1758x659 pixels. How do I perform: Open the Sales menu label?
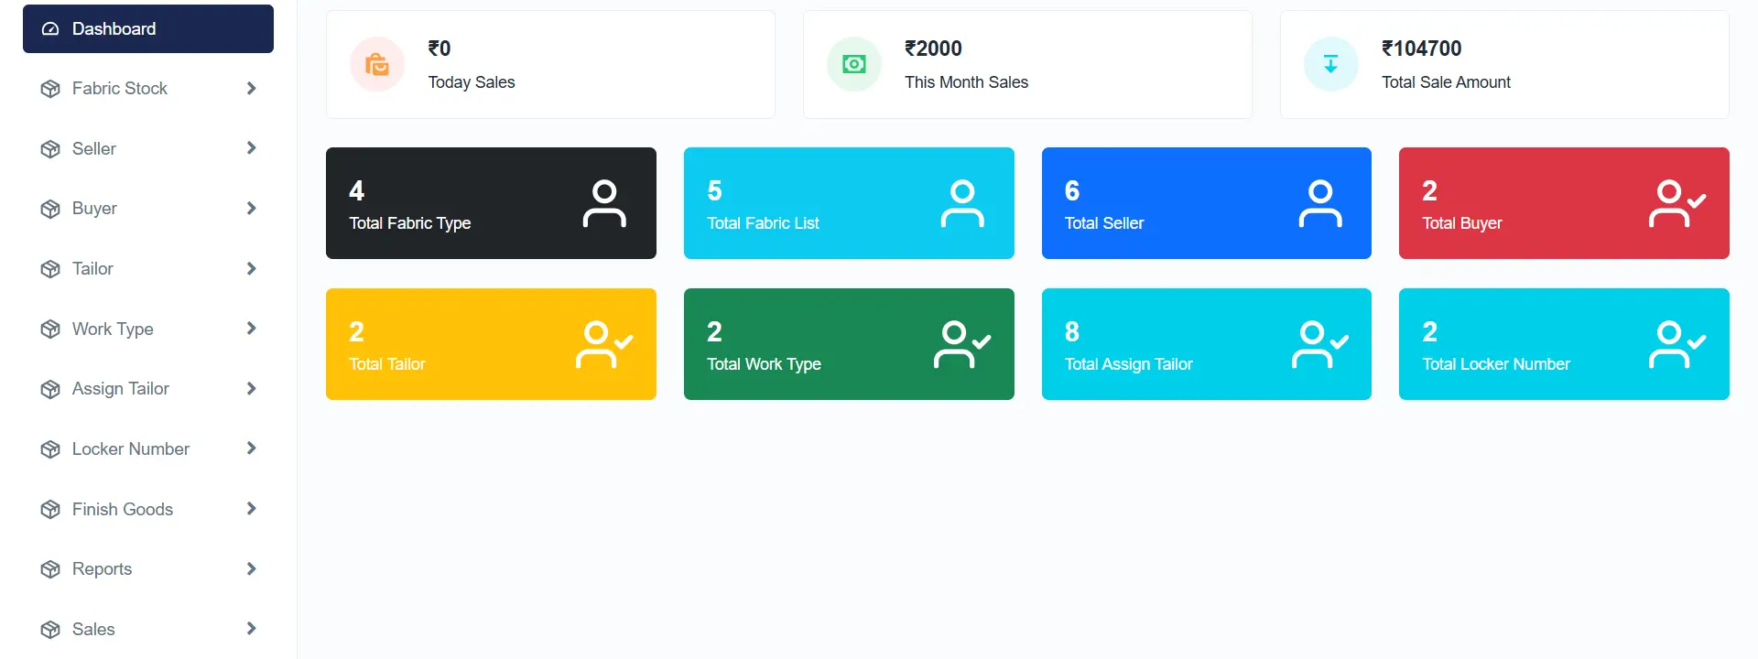[x=93, y=630]
